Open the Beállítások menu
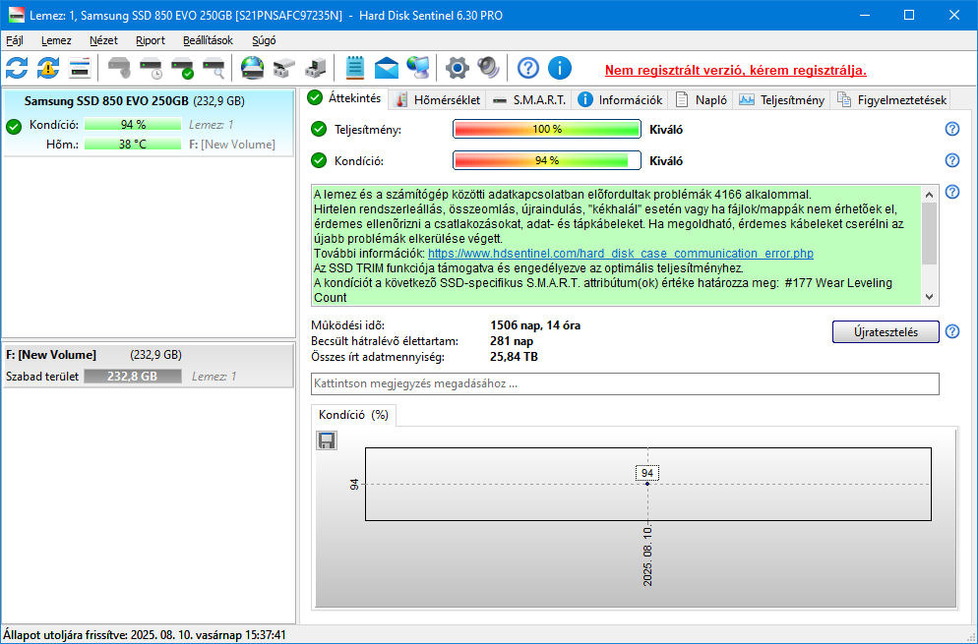This screenshot has width=978, height=644. (x=208, y=40)
